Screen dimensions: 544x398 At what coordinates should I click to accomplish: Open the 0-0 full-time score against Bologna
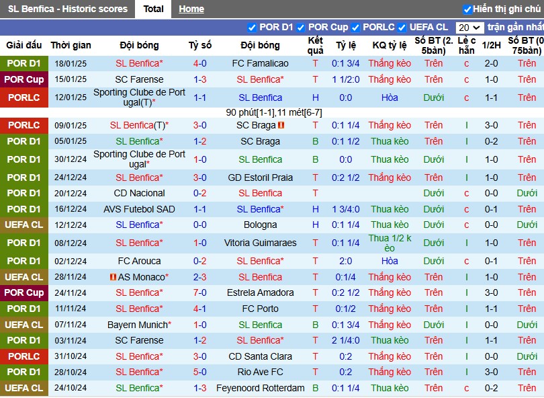[200, 225]
